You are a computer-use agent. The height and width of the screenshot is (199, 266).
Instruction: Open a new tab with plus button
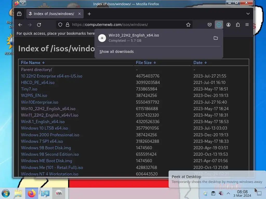point(89,14)
